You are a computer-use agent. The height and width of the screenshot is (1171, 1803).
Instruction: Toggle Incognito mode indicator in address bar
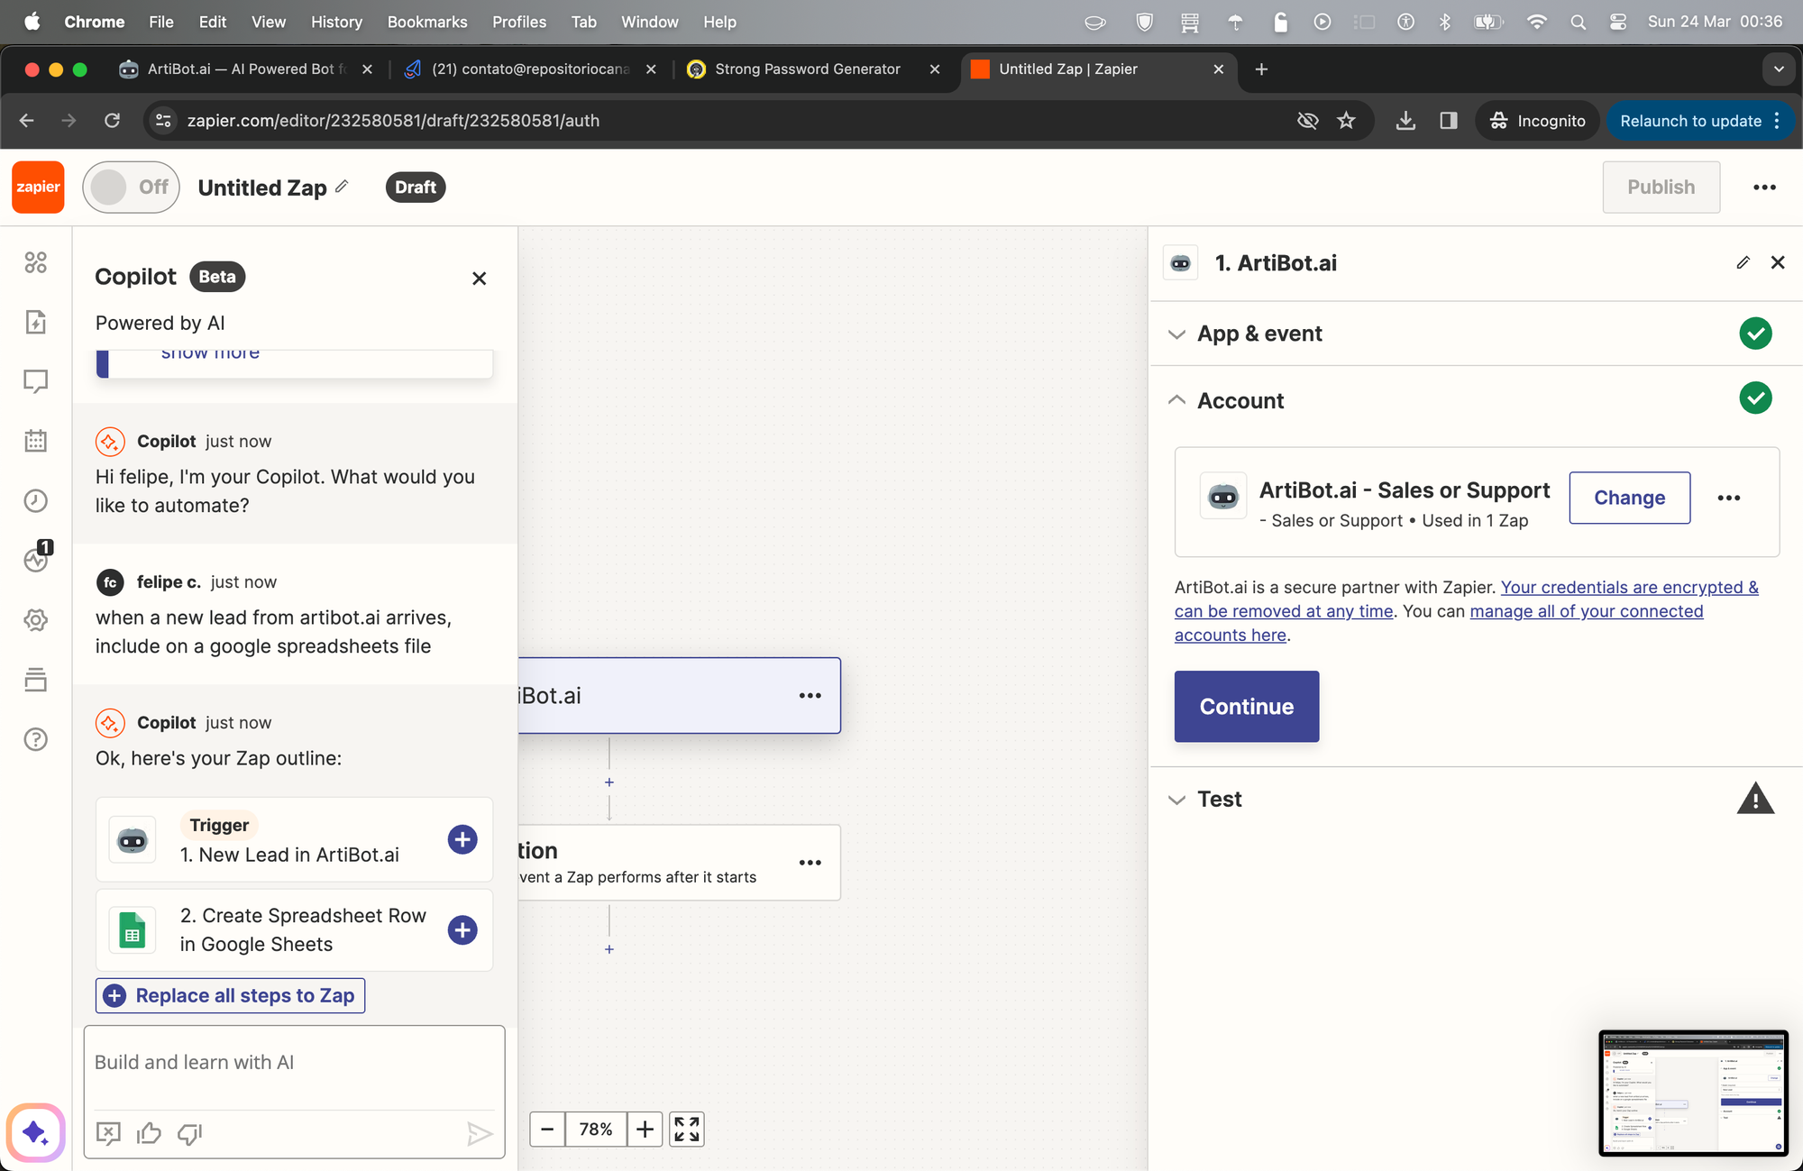(1312, 120)
